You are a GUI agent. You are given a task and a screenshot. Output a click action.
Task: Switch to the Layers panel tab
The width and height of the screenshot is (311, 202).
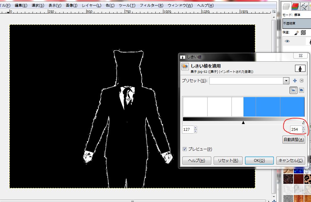click(286, 7)
